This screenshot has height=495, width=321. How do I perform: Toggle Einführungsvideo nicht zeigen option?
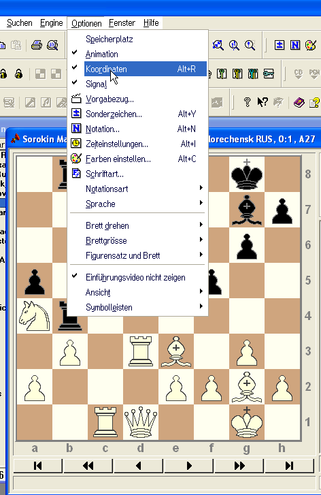[x=139, y=278]
